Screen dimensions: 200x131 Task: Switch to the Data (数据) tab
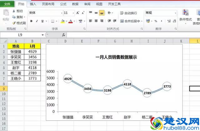tap(75, 4)
